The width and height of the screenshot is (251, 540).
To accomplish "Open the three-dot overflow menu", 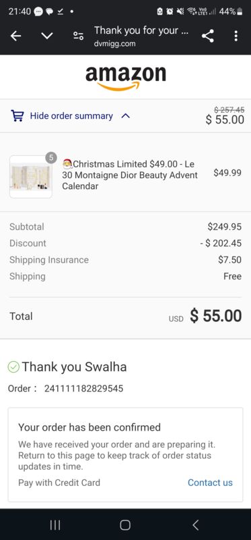I will 236,36.
